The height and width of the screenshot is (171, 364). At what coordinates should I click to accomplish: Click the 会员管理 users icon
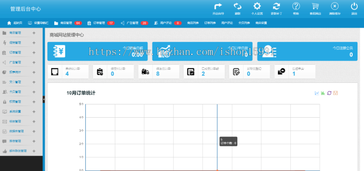pyautogui.click(x=4, y=92)
